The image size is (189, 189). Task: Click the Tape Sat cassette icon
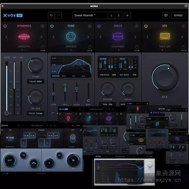click(x=165, y=36)
